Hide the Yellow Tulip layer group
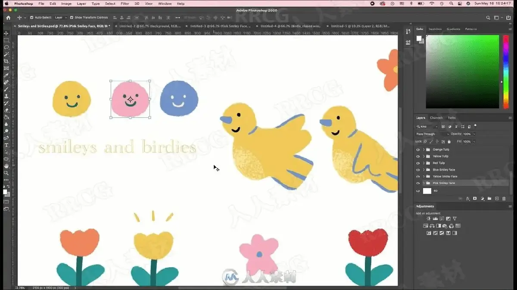The image size is (517, 290). (x=418, y=156)
